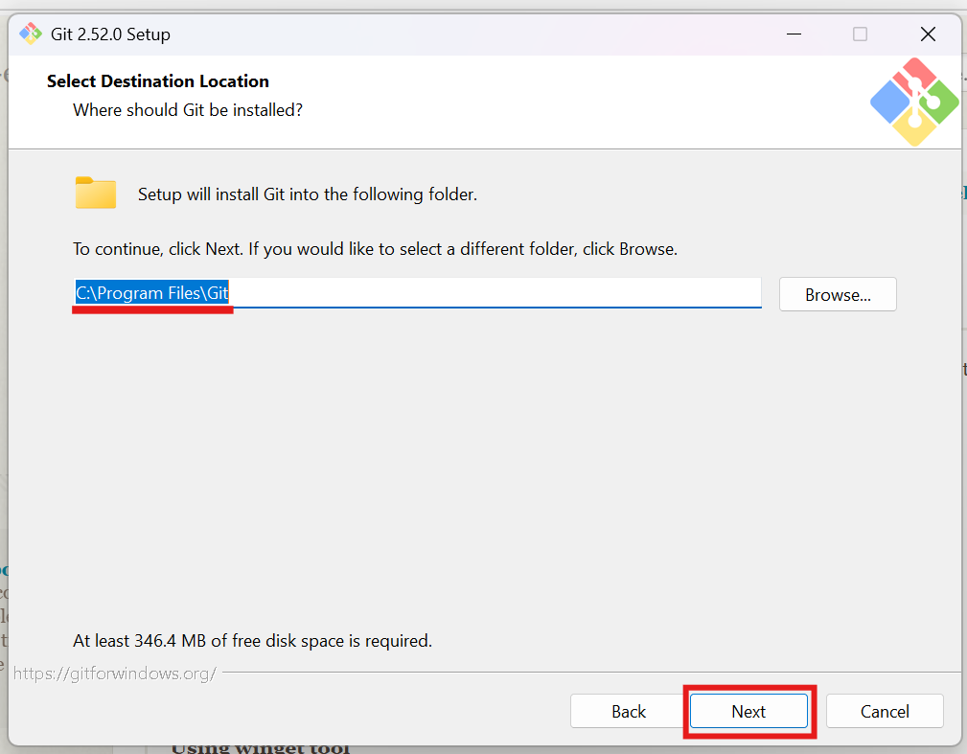The width and height of the screenshot is (967, 754).
Task: Click the Git icon in the title bar
Action: (31, 34)
